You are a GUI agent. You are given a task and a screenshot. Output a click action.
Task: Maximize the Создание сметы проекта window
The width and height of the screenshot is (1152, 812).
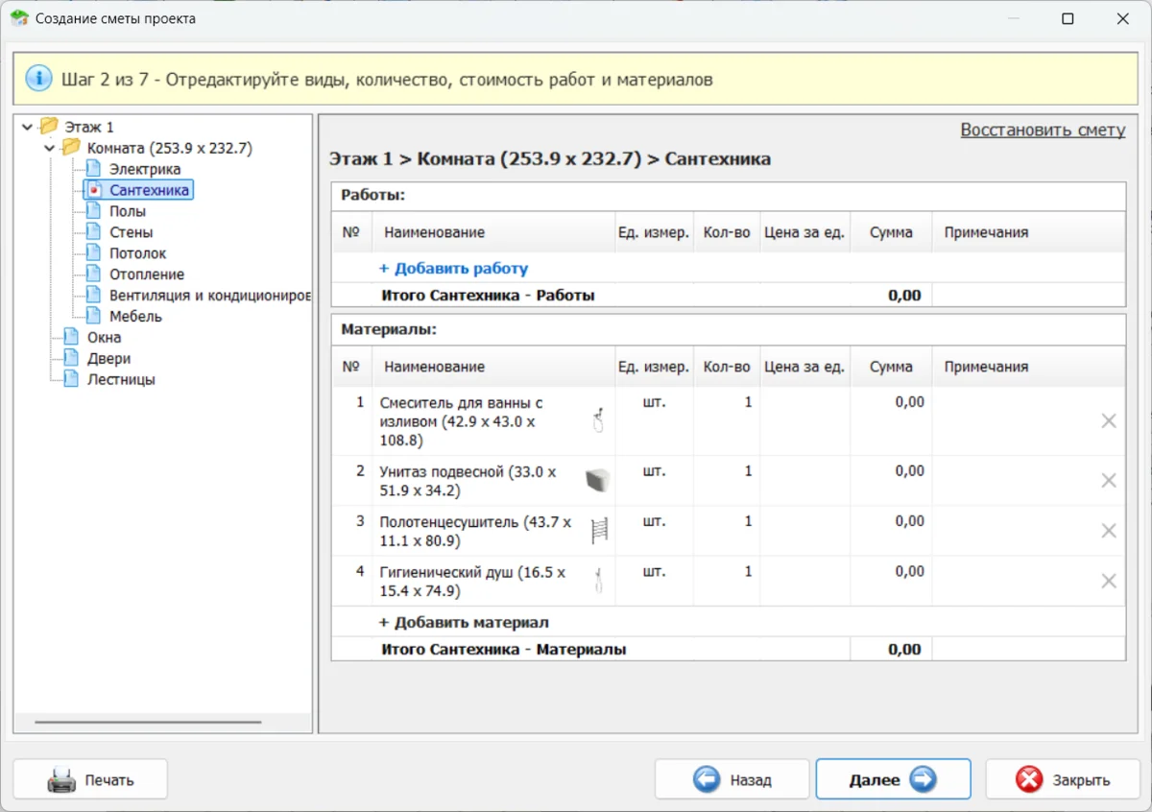[1068, 18]
